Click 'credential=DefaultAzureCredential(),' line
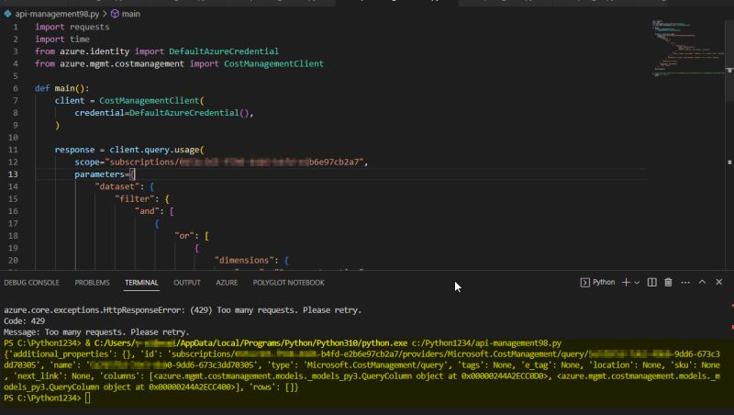This screenshot has width=734, height=415. coord(164,113)
